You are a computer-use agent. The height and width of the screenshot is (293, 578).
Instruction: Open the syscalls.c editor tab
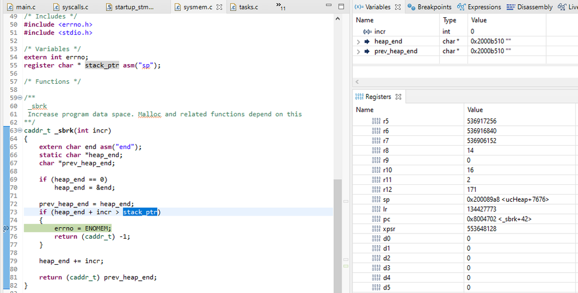71,7
